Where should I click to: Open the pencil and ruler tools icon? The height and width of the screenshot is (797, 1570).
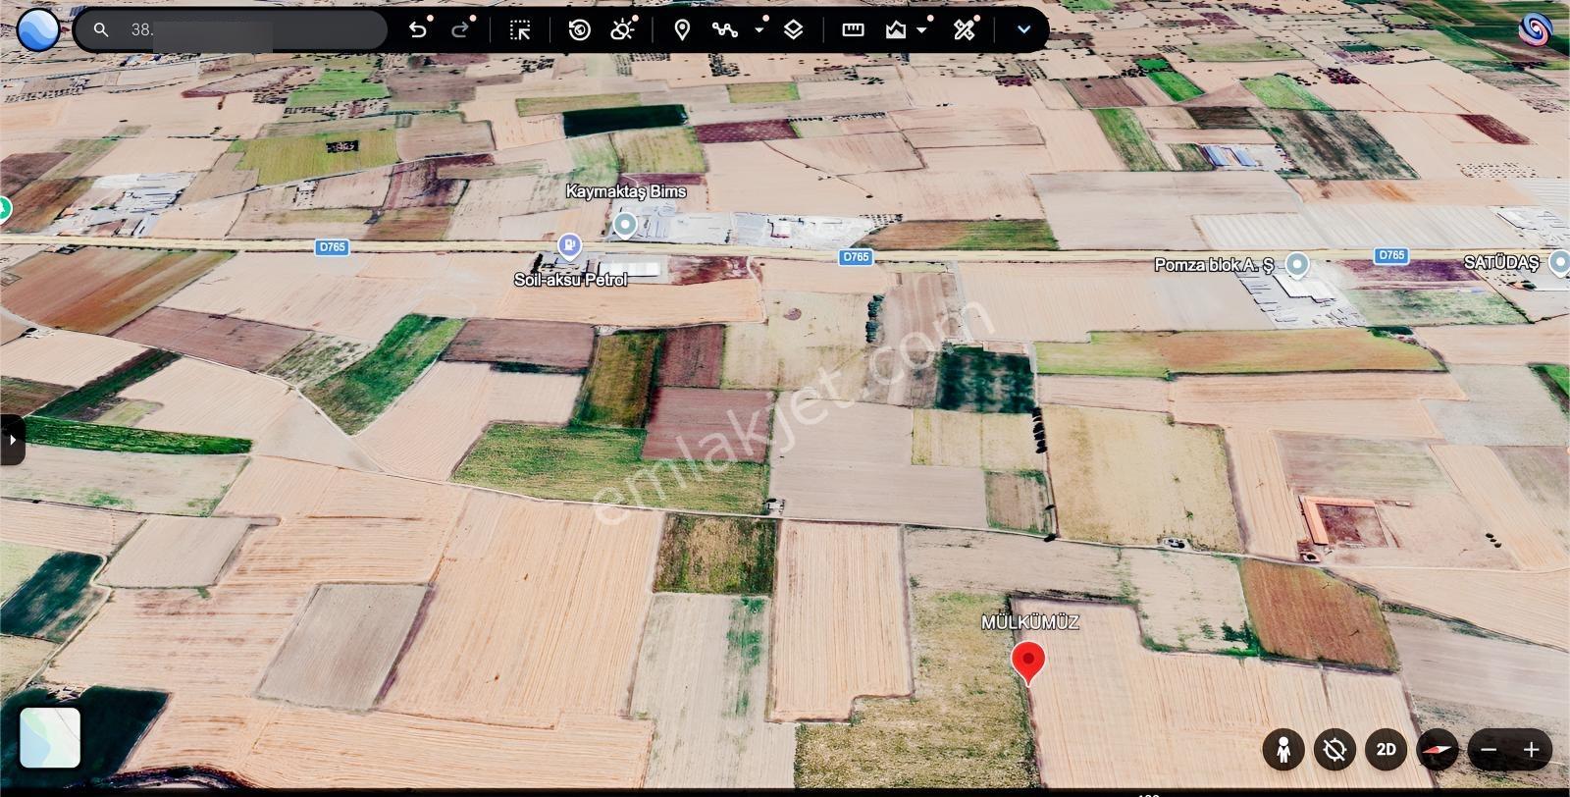(x=965, y=30)
